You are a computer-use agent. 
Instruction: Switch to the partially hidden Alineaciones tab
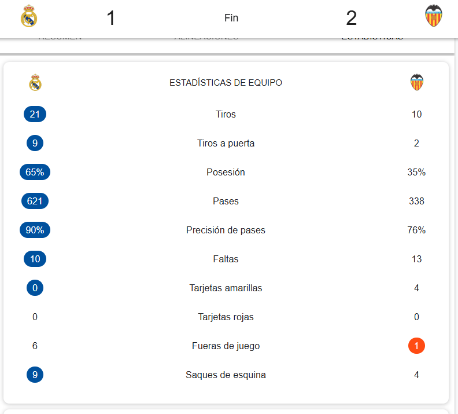(x=206, y=38)
